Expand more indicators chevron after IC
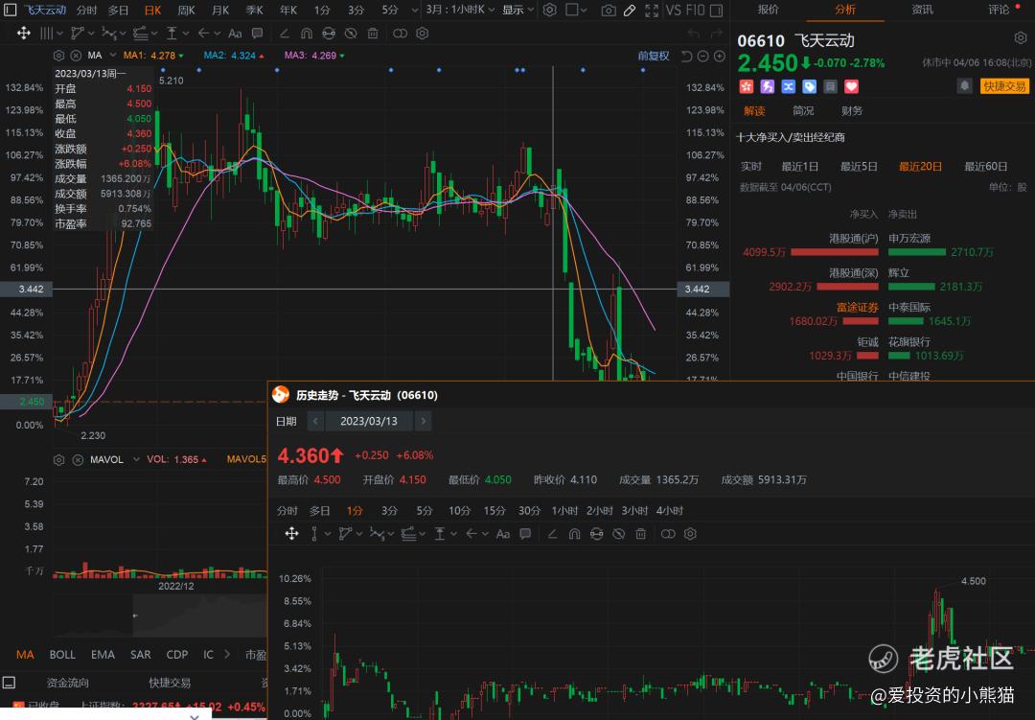This screenshot has height=720, width=1035. [x=228, y=654]
